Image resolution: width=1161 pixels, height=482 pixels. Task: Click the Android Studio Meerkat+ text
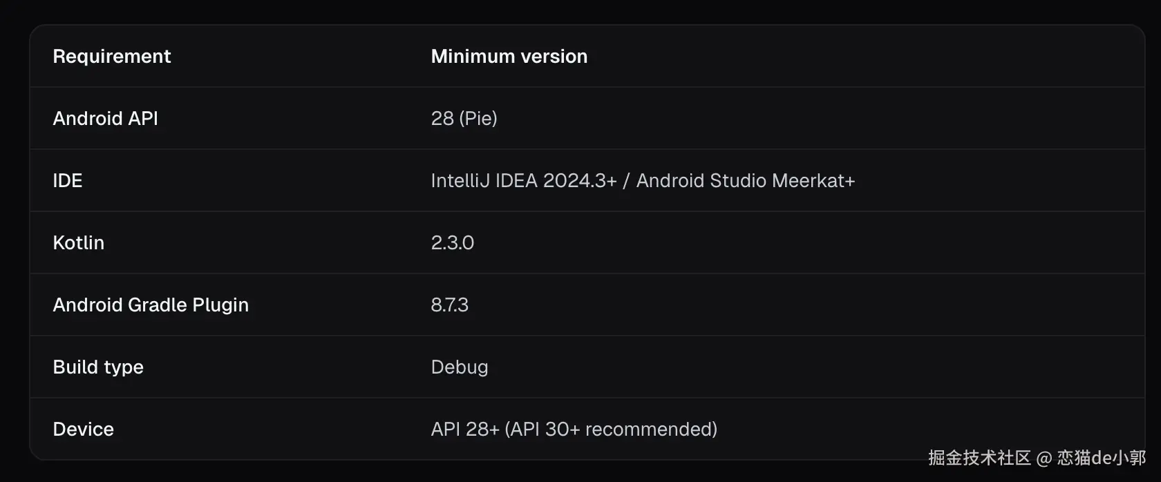click(x=745, y=180)
